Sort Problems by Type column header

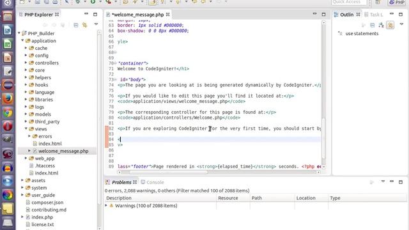click(367, 198)
